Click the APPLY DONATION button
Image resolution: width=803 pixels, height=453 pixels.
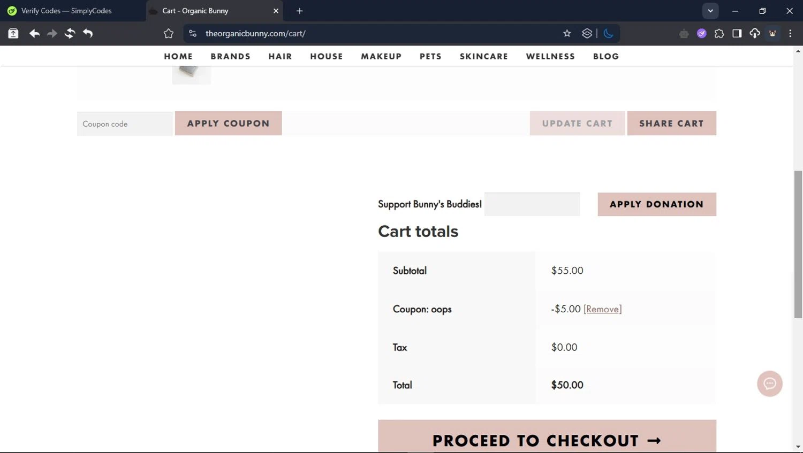click(657, 204)
